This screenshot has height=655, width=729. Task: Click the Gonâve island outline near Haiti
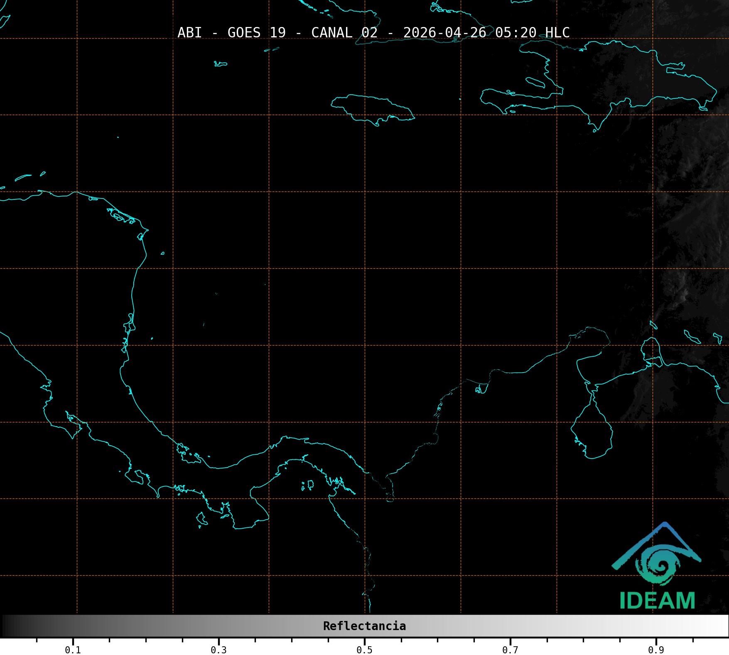(535, 82)
